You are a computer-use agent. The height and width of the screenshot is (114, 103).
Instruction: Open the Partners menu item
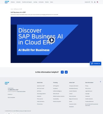tap(47, 2)
